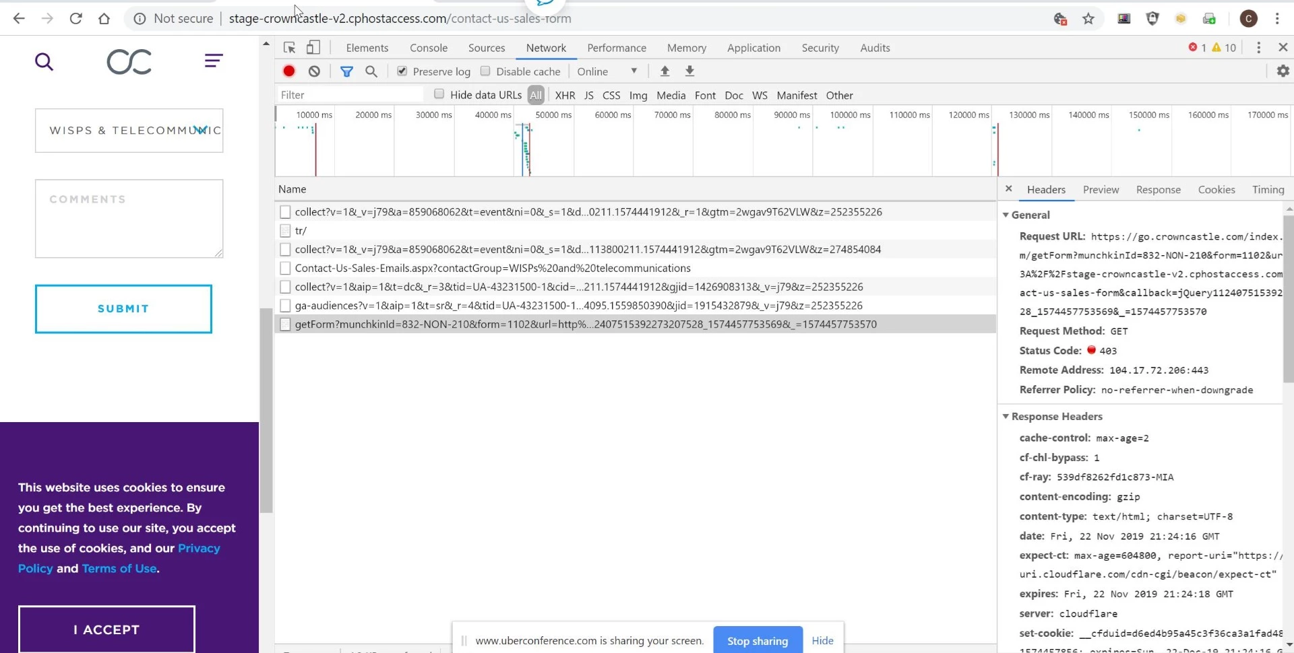Open the Online throttling dropdown

tap(607, 71)
